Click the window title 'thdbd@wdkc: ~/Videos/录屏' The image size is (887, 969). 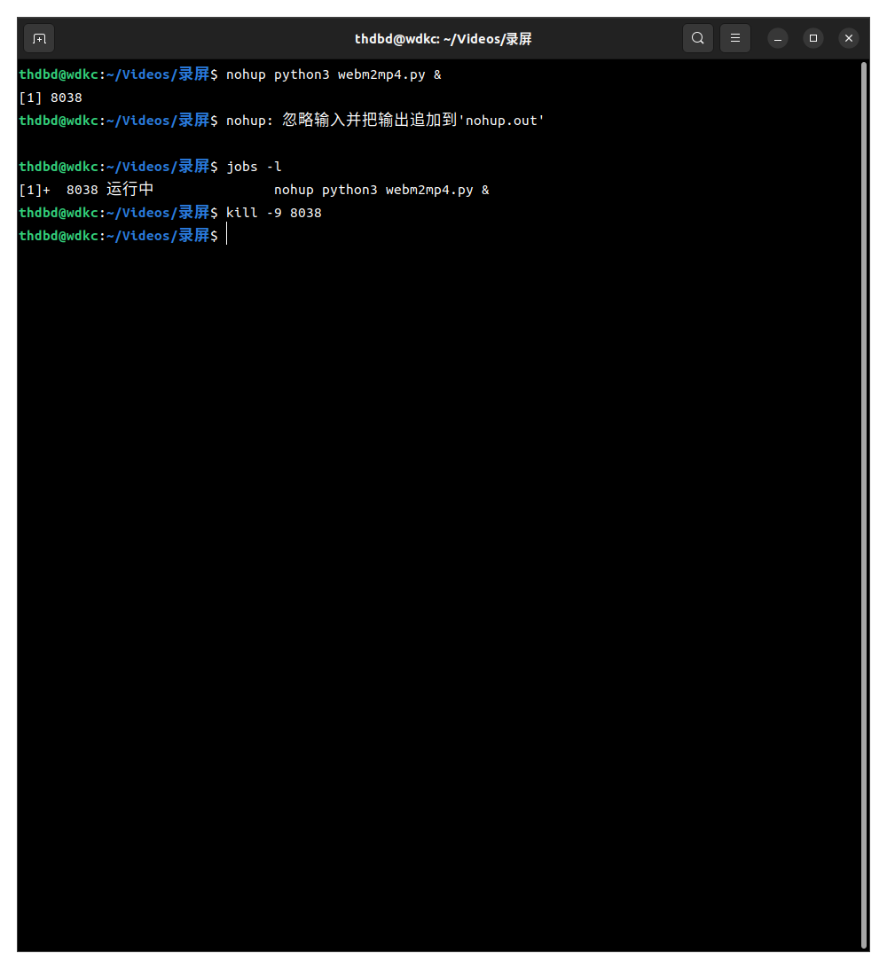443,39
